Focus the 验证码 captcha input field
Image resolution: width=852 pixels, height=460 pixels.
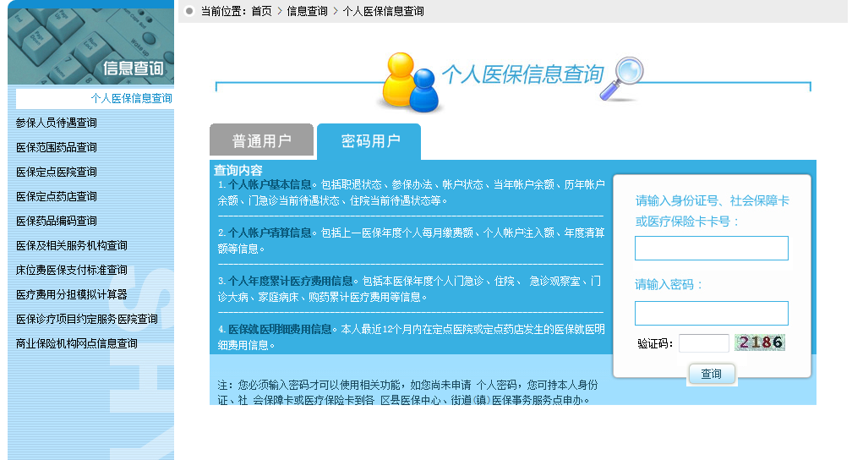(703, 343)
